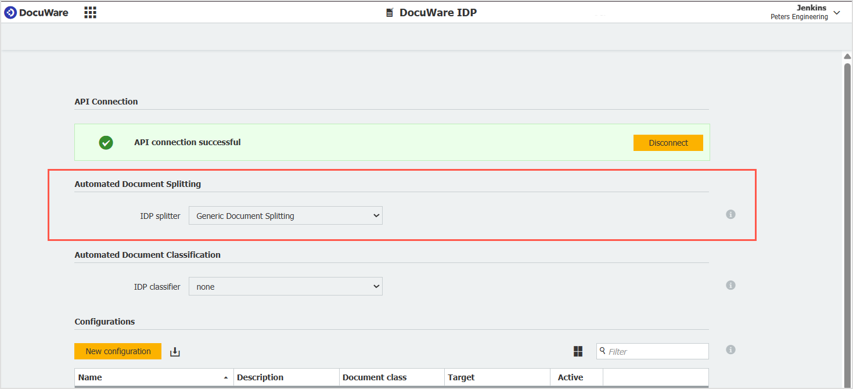
Task: Expand the Jenkins user menu
Action: 836,13
